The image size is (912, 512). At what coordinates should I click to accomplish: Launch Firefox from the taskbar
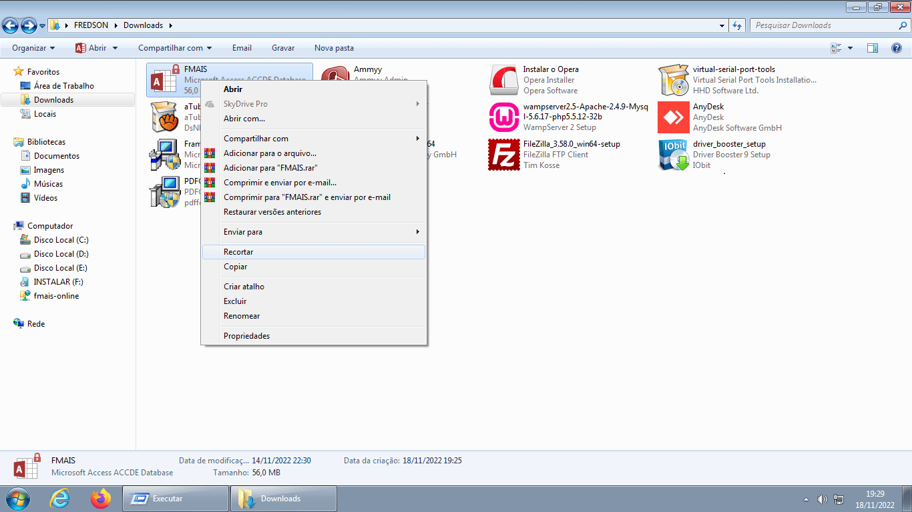coord(100,499)
